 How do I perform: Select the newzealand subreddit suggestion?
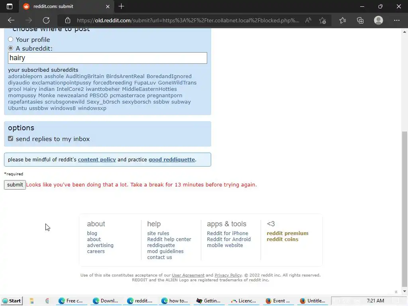pos(73,96)
